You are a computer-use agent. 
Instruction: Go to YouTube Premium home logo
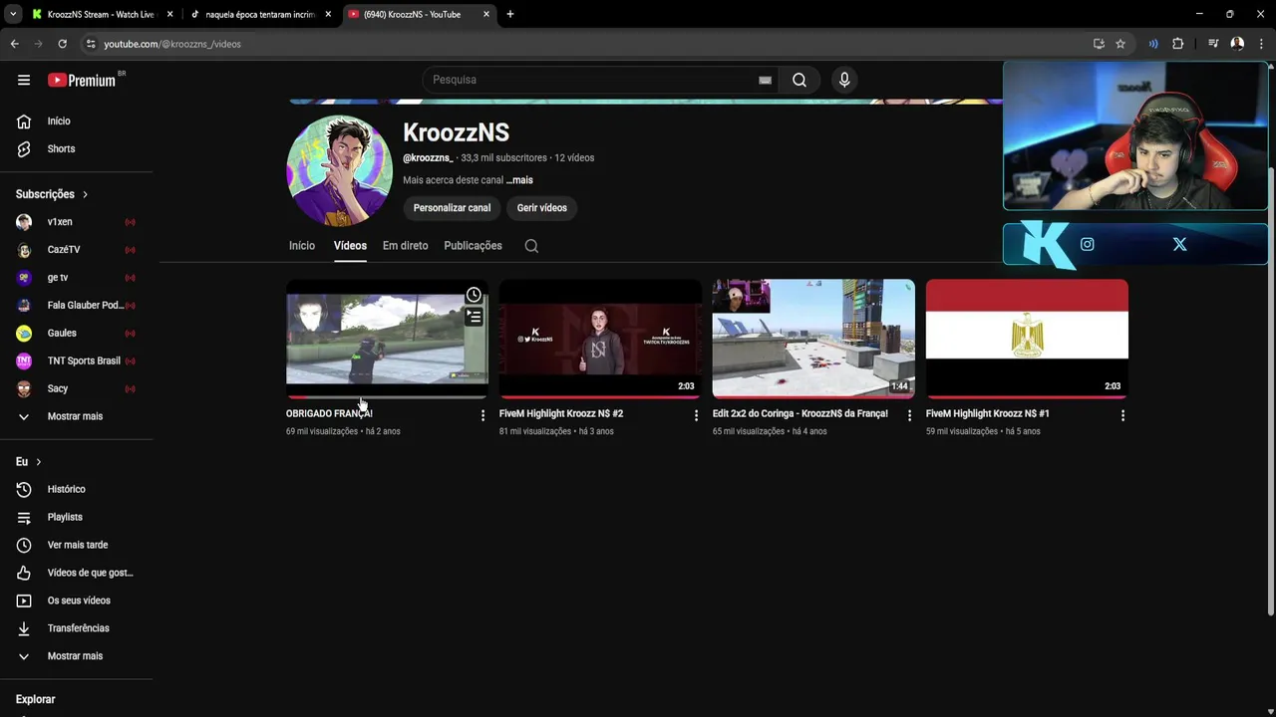(82, 80)
